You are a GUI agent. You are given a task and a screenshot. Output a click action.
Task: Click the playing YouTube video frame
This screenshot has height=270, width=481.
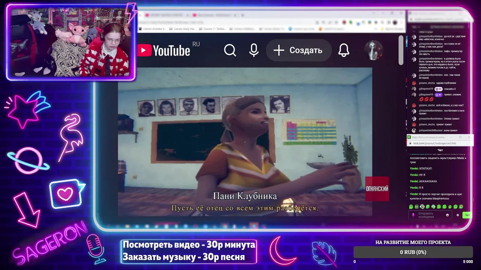pos(245,142)
